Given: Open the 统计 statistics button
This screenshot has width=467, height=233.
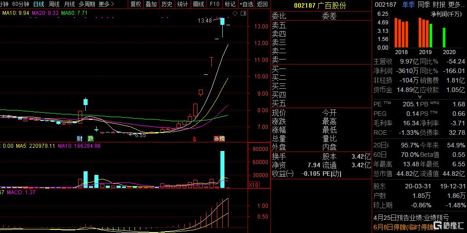Looking at the screenshot, I should coord(182,4).
